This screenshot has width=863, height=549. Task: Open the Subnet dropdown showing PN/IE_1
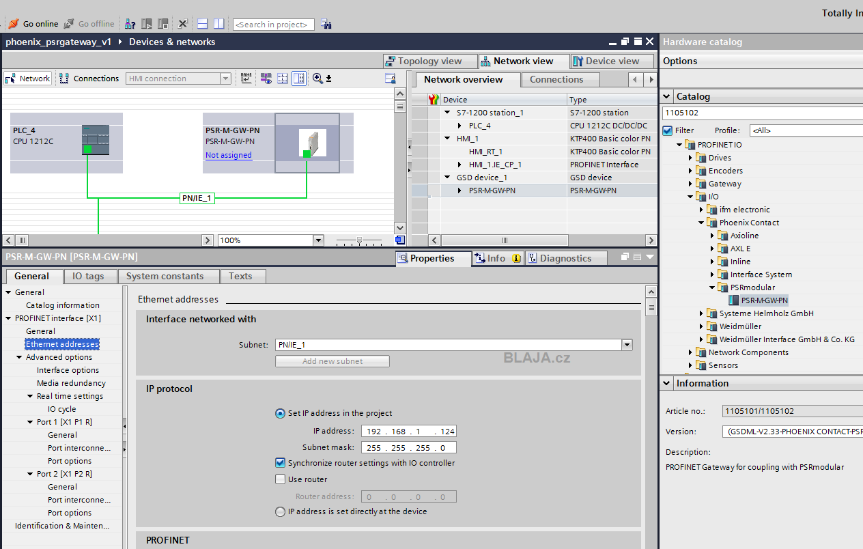(x=627, y=345)
